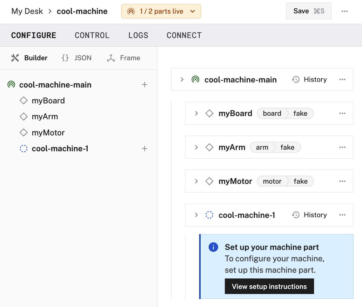Click the dashed offline icon beside cool-machine-1
The height and width of the screenshot is (307, 362).
click(x=23, y=148)
